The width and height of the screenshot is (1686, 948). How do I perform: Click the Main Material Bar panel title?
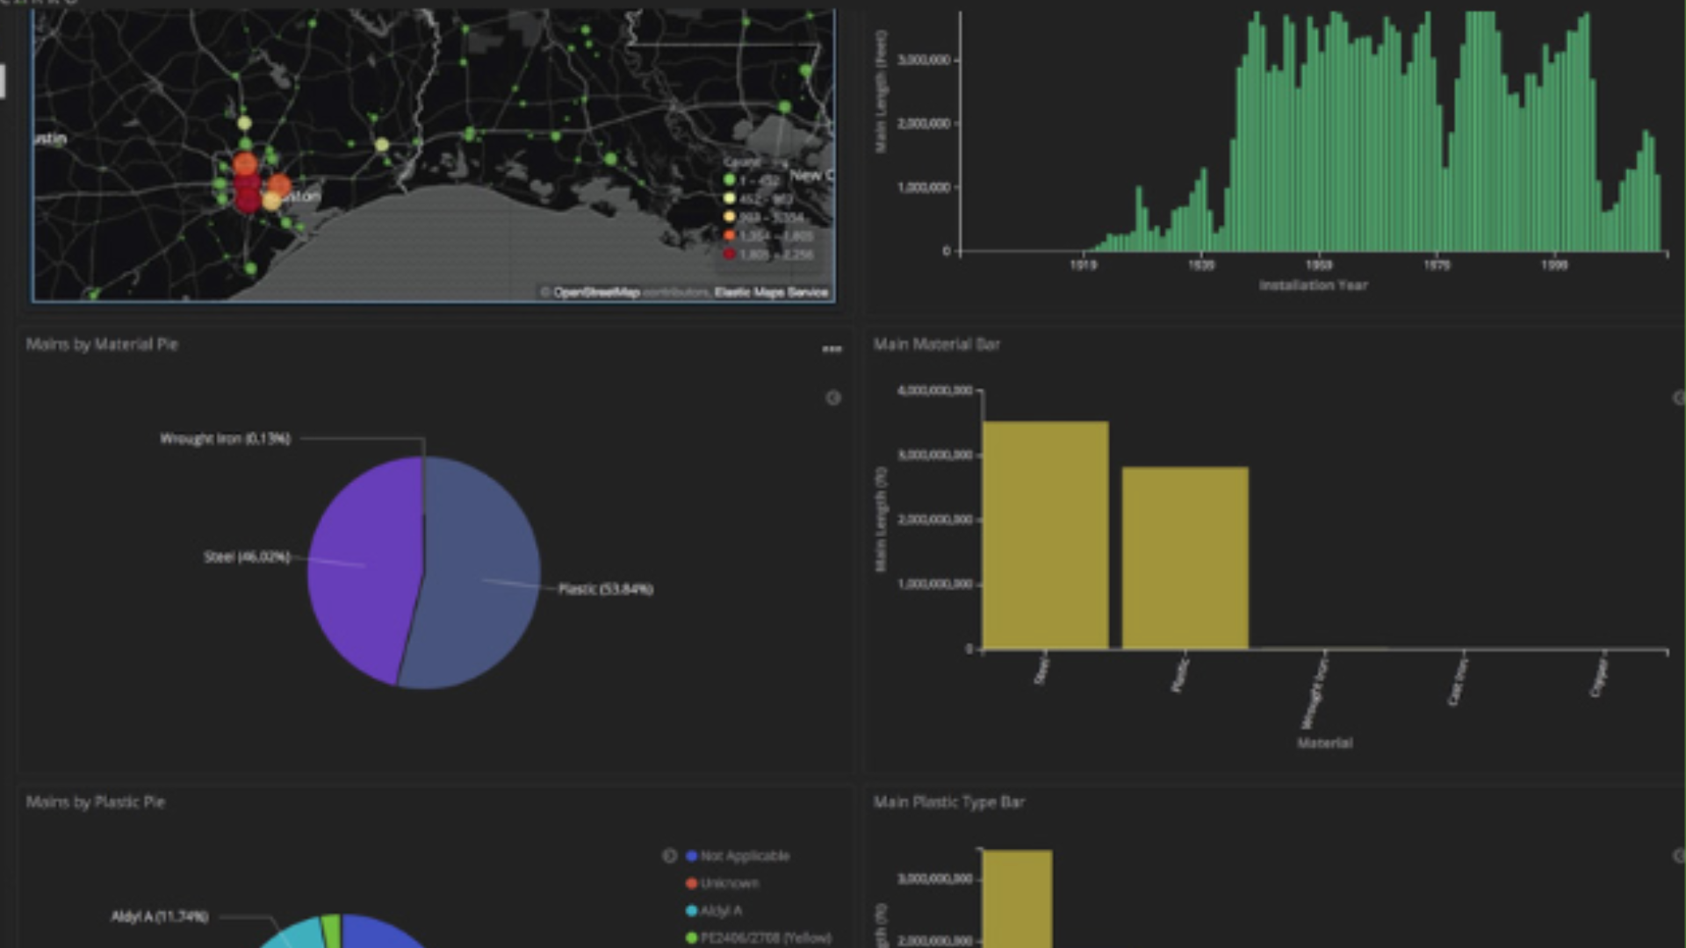pos(936,344)
